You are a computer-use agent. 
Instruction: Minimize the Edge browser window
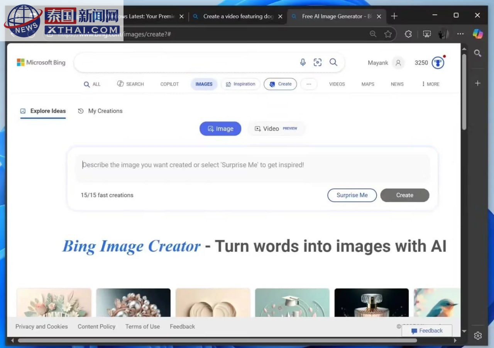tap(435, 15)
